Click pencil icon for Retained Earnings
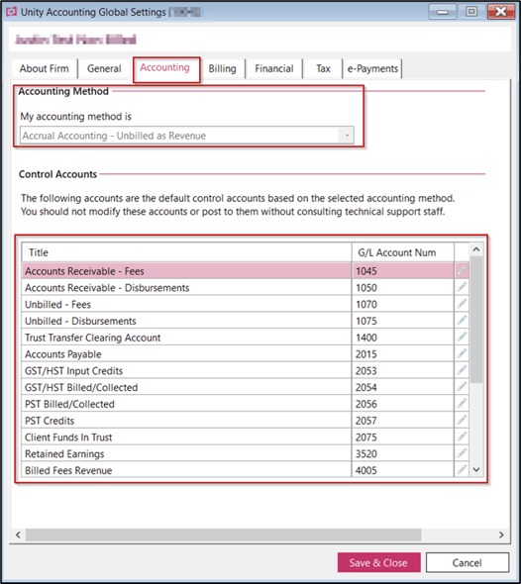Image resolution: width=521 pixels, height=584 pixels. click(x=462, y=453)
